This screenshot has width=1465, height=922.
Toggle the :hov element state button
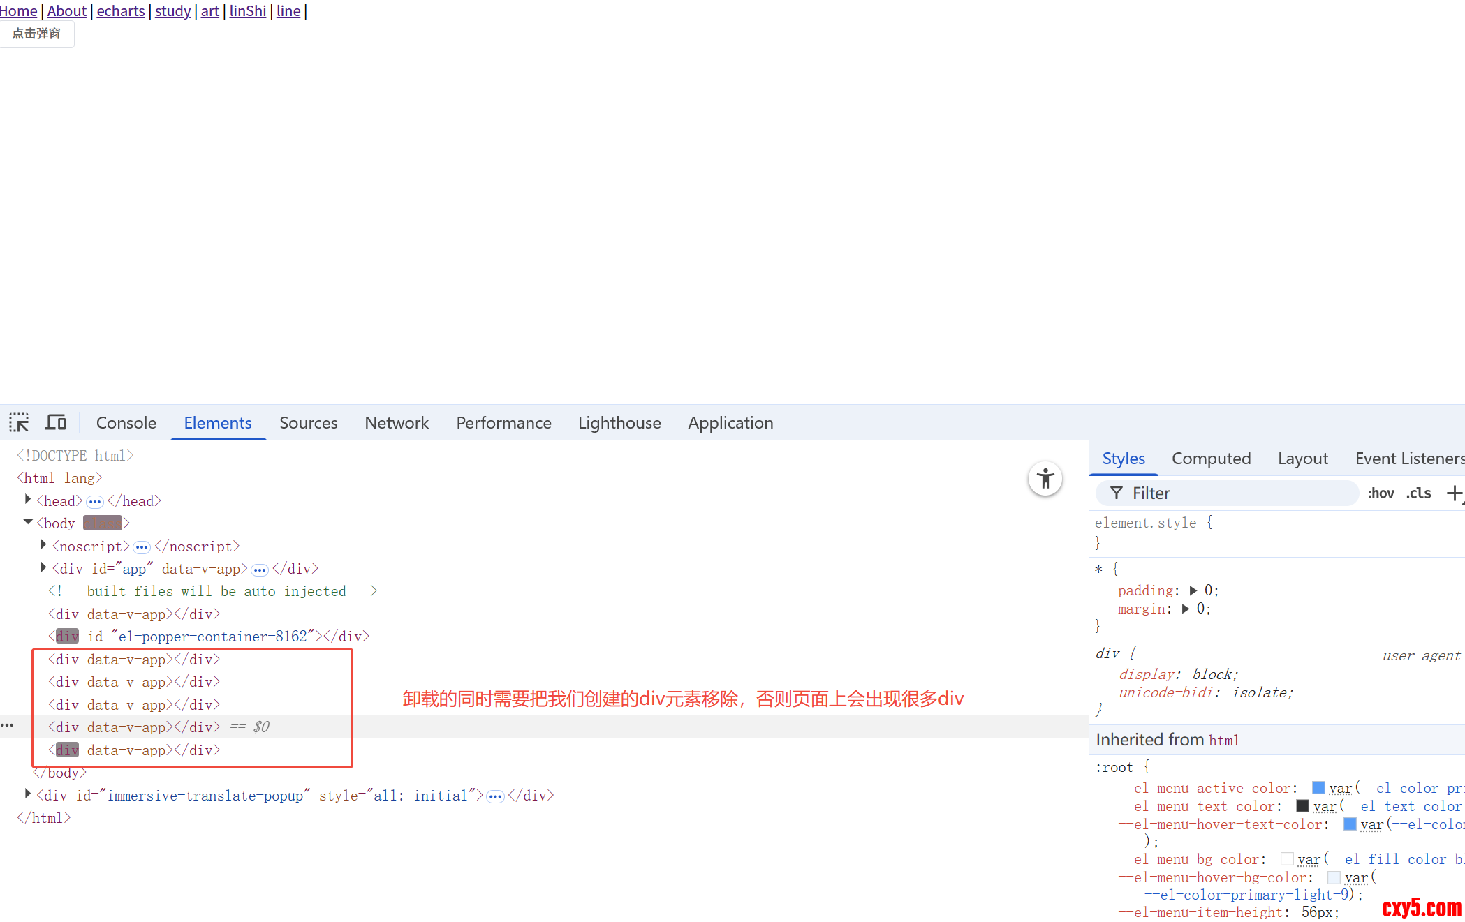[x=1381, y=493]
